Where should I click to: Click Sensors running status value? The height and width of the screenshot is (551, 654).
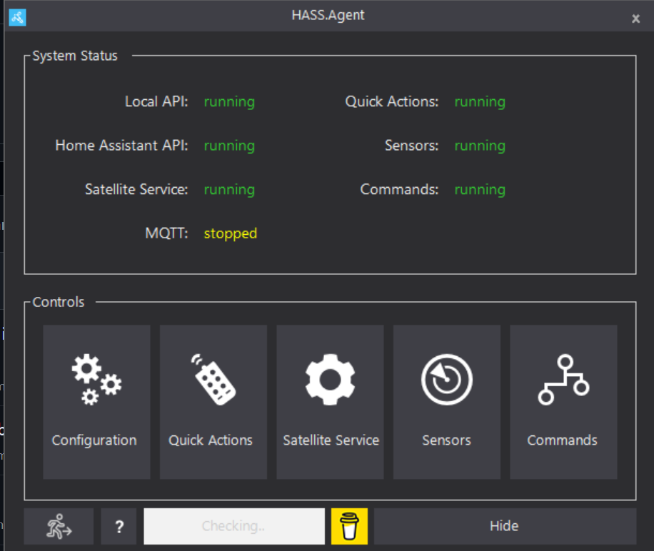point(480,146)
